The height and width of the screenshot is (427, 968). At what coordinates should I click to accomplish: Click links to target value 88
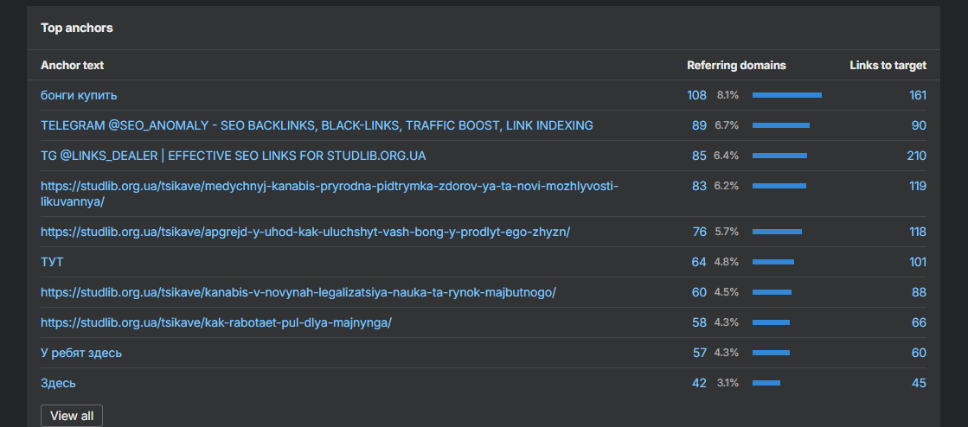920,292
